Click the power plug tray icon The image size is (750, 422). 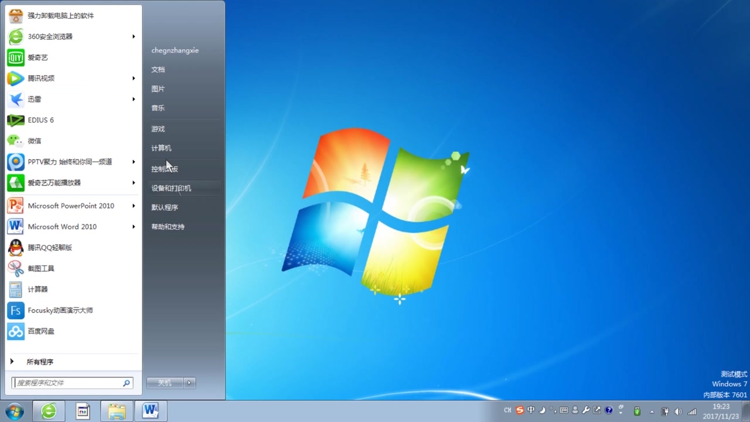click(665, 411)
